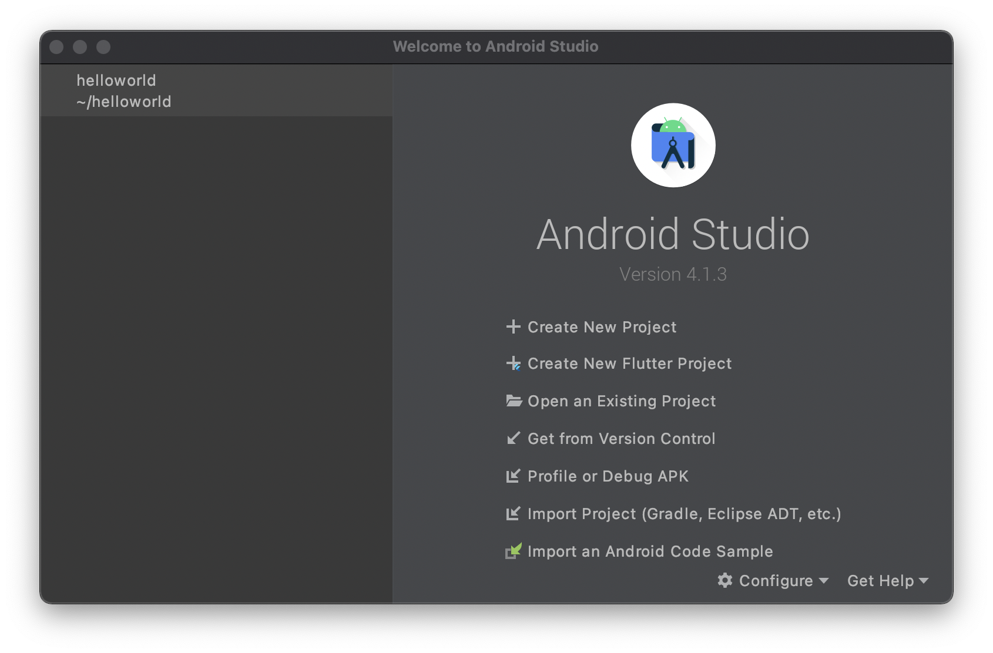Click the Flutter icon next to Create New Flutter Project
Screen dimensions: 993x653
coord(514,363)
